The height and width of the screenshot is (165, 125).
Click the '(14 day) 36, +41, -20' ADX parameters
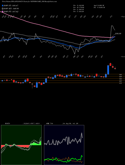tap(70, 123)
